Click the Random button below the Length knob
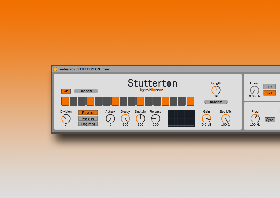The image size is (280, 198). [x=216, y=102]
